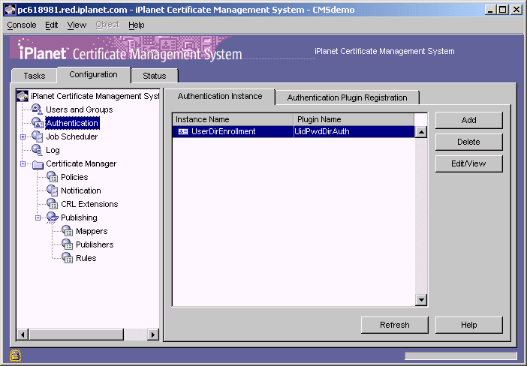Switch to the Status tab
The image size is (527, 366).
coord(154,76)
